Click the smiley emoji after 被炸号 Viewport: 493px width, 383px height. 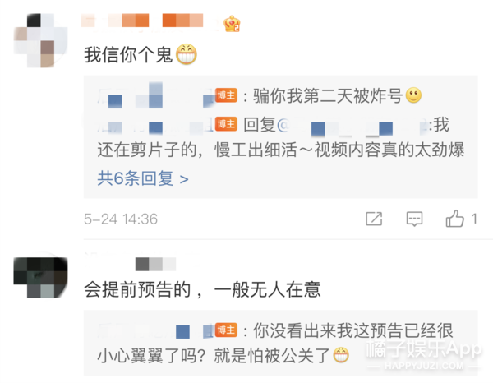tap(413, 95)
